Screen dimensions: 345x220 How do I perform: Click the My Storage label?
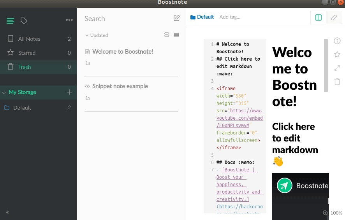pyautogui.click(x=22, y=92)
